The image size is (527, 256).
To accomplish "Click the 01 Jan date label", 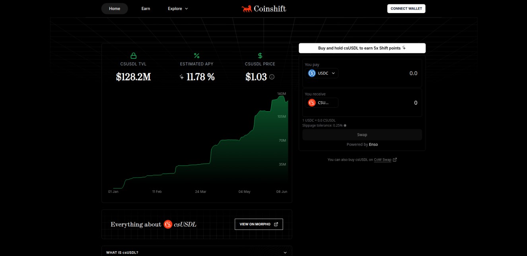I will [113, 192].
